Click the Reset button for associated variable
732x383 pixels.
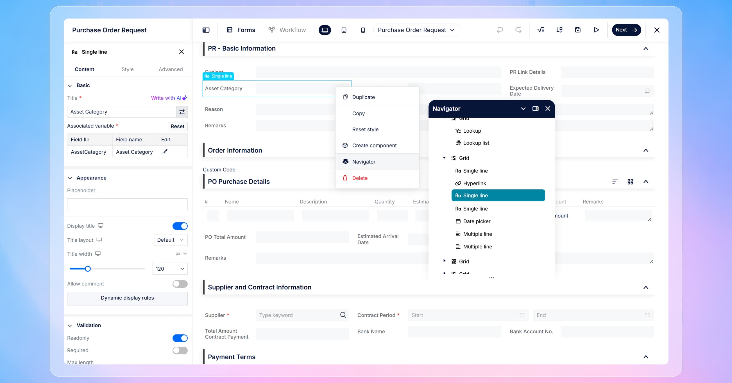(177, 126)
